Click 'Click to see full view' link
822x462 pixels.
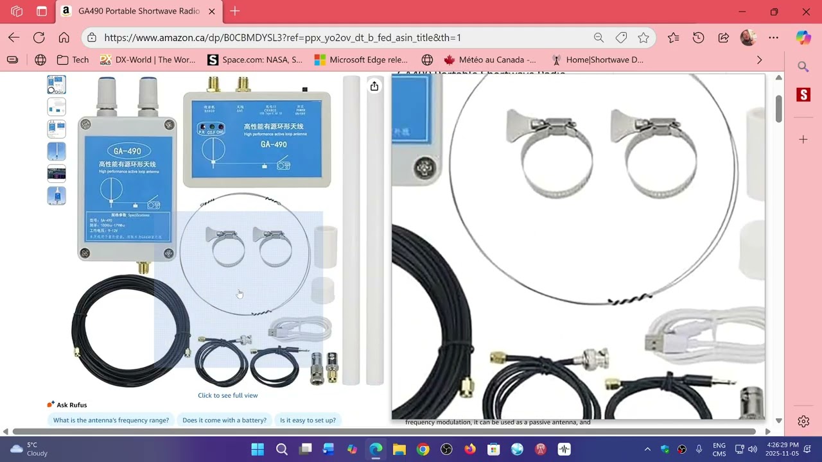(228, 395)
